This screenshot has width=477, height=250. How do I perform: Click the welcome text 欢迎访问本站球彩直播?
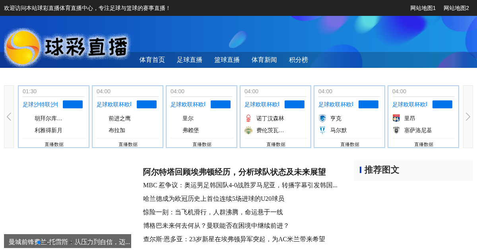point(87,8)
